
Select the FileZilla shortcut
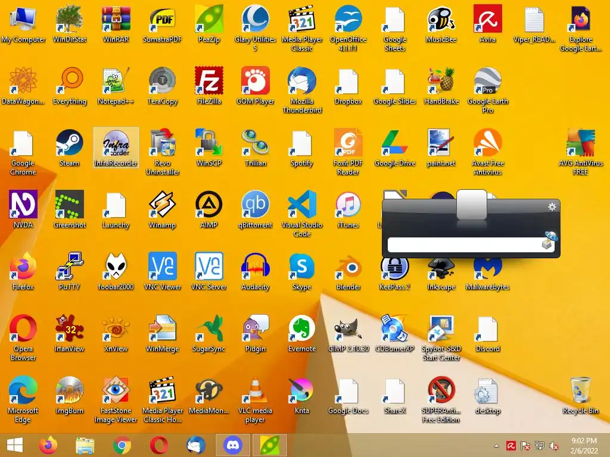click(x=209, y=86)
